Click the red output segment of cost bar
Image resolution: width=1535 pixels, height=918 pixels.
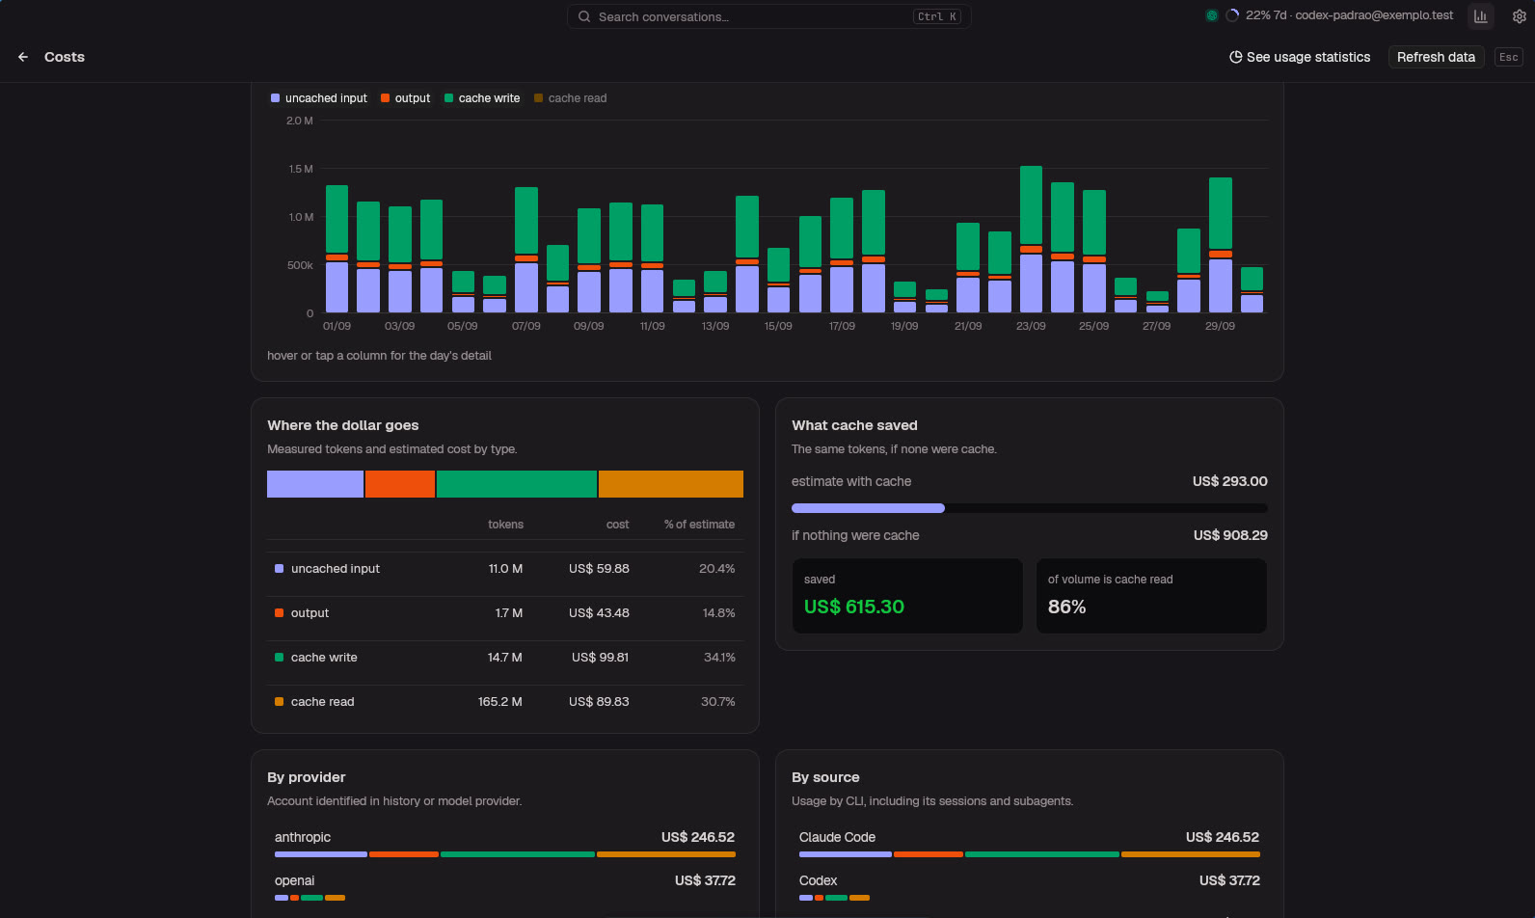coord(400,484)
